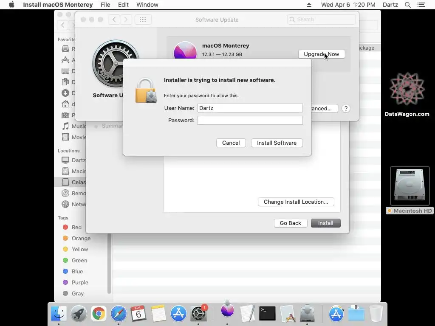Click Go Back in the installer window
Screen dimensions: 435x326
tap(291, 223)
